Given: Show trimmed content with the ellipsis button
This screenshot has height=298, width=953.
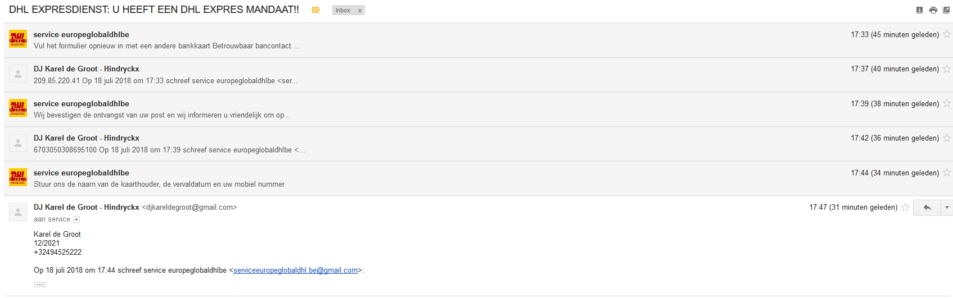Looking at the screenshot, I should 39,285.
